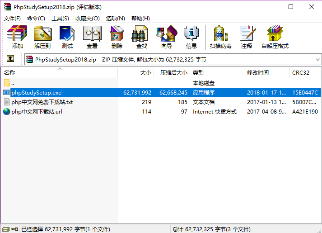Click the disk drive icon in status bar
Viewport: 322px width, 233px height.
click(6, 229)
